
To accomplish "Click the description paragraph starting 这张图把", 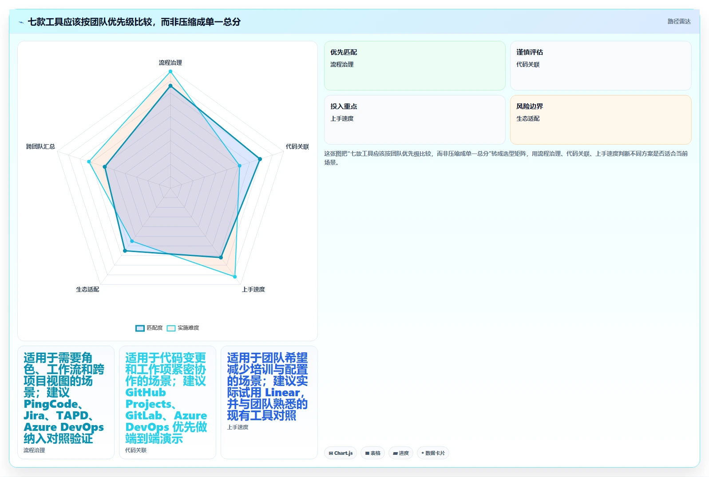I will pos(506,158).
